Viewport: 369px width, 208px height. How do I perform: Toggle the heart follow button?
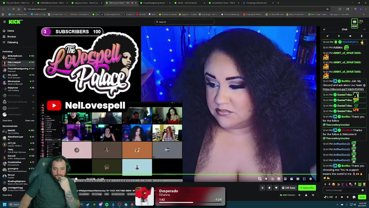(x=276, y=188)
